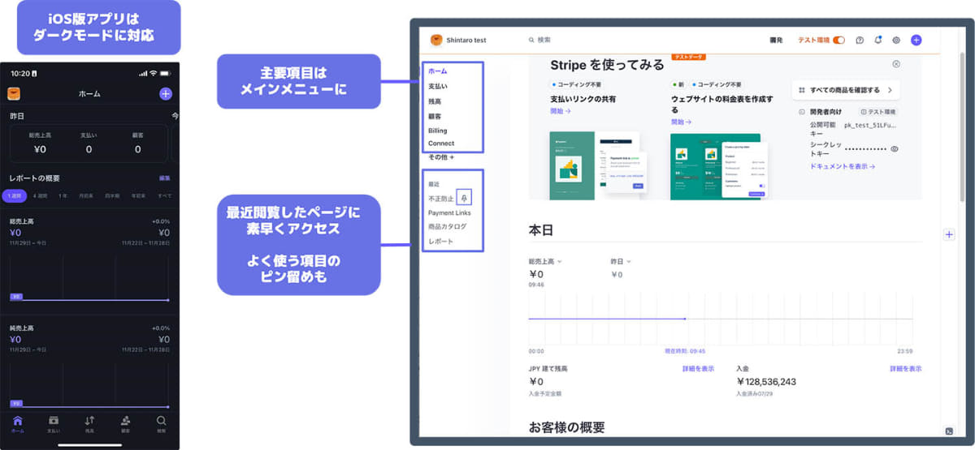Dismiss the Stripe を使ってみる banner
This screenshot has height=450, width=975.
pos(896,63)
